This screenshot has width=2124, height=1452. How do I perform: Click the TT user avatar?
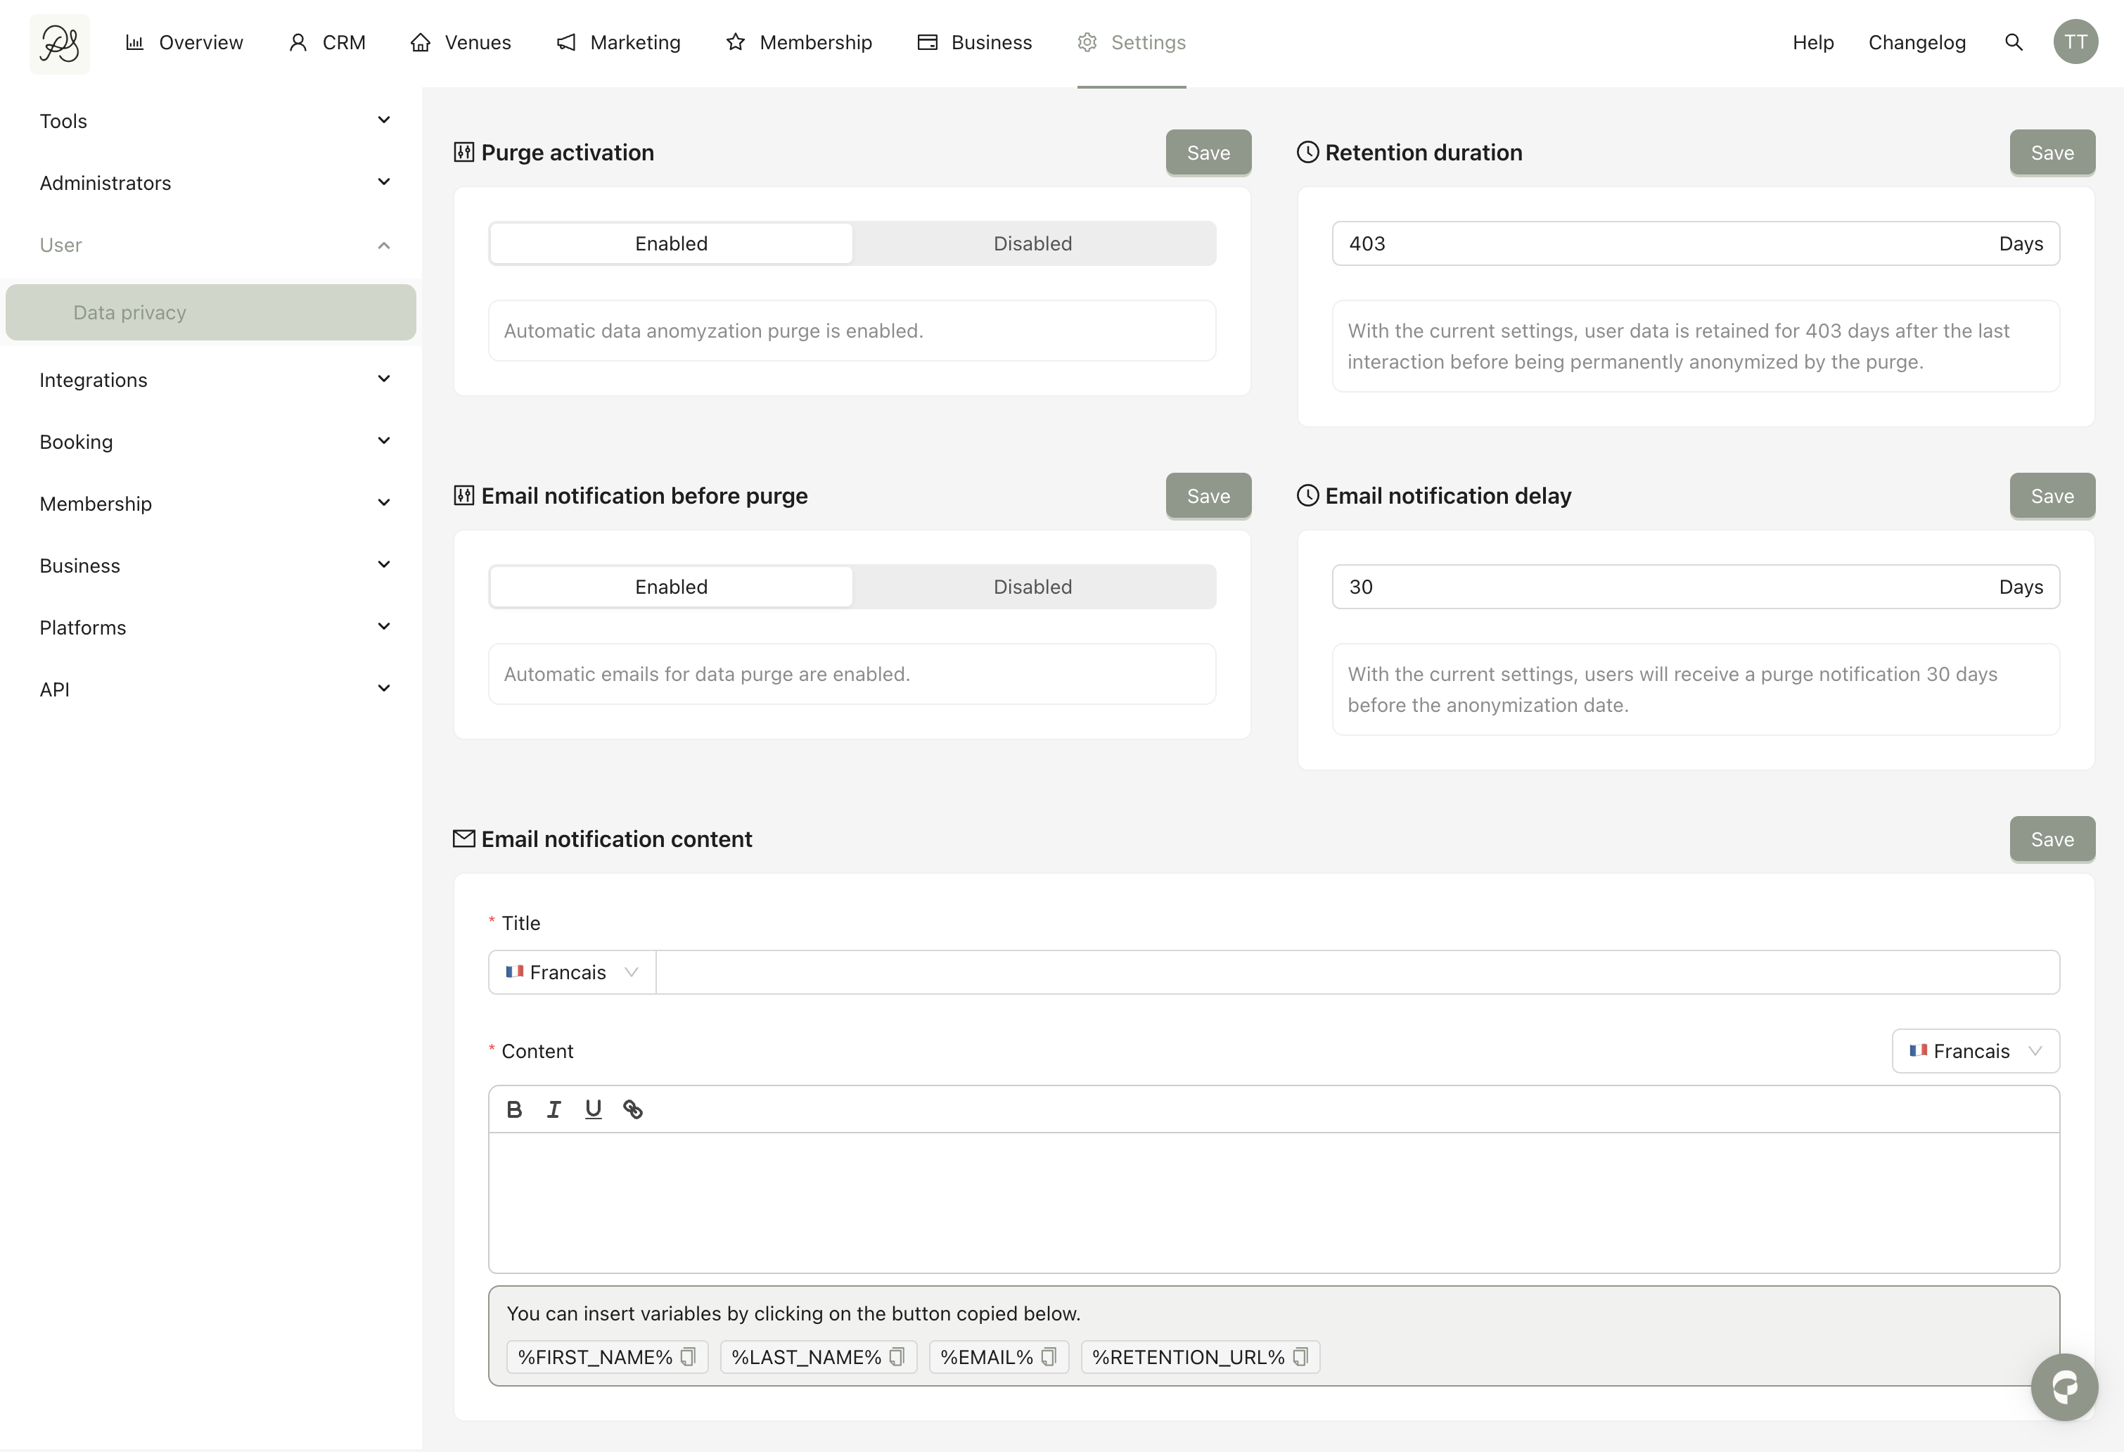pos(2075,42)
